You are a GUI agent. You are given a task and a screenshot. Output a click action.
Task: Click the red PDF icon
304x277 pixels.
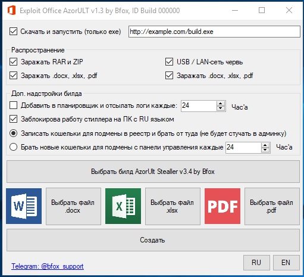click(x=222, y=206)
